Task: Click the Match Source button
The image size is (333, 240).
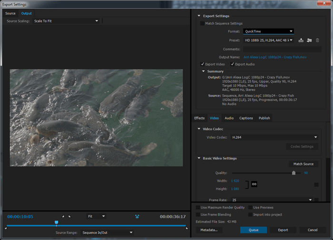Action: tap(304, 164)
